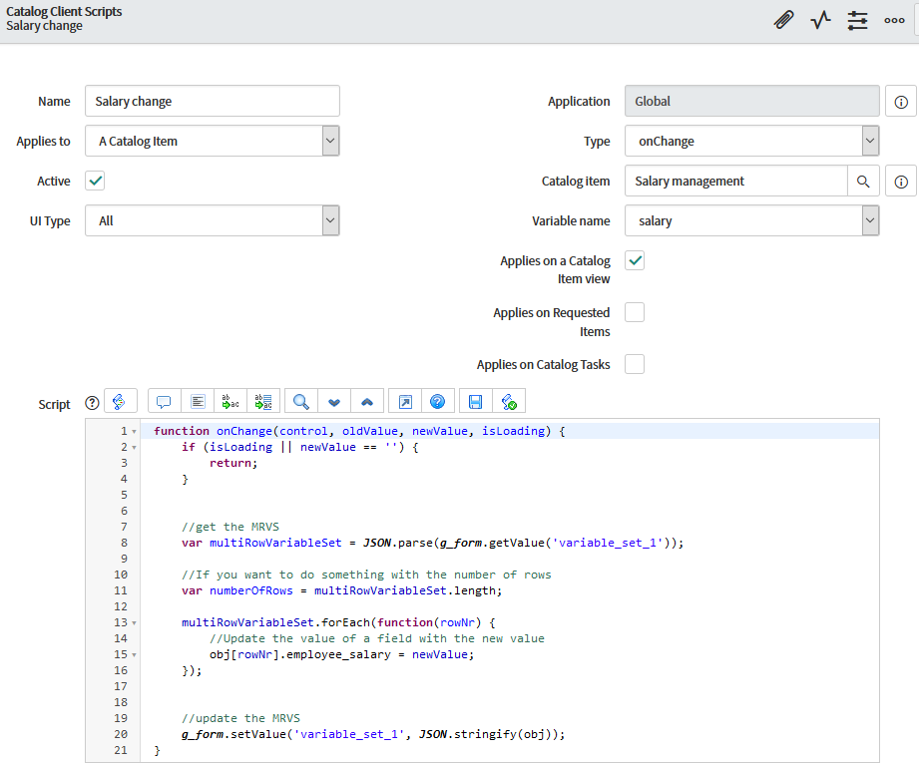Check the Applies on Catalog Tasks box
Screen dimensions: 919x766
(635, 364)
